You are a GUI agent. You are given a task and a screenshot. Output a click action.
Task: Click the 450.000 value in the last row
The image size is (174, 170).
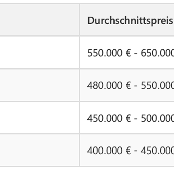pos(157,150)
